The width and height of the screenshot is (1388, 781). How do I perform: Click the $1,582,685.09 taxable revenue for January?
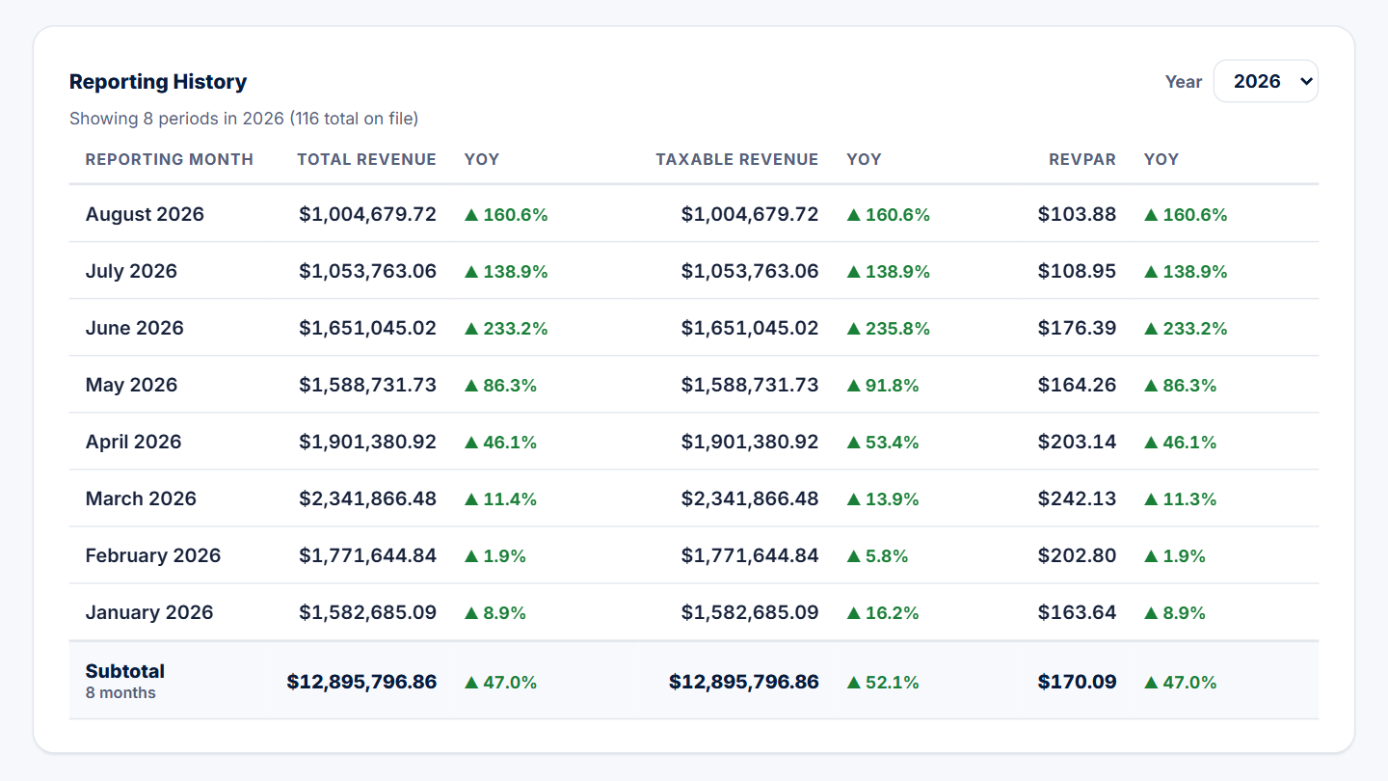(750, 612)
